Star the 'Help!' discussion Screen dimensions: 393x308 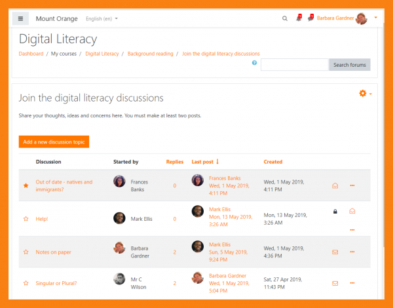click(26, 219)
